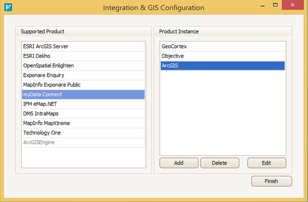Select myData Connect product
The height and width of the screenshot is (202, 308).
pos(83,94)
